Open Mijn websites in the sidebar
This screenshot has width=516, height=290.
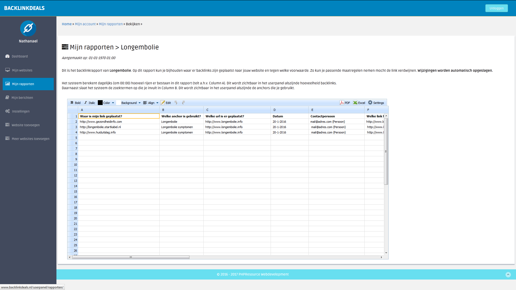(x=28, y=70)
